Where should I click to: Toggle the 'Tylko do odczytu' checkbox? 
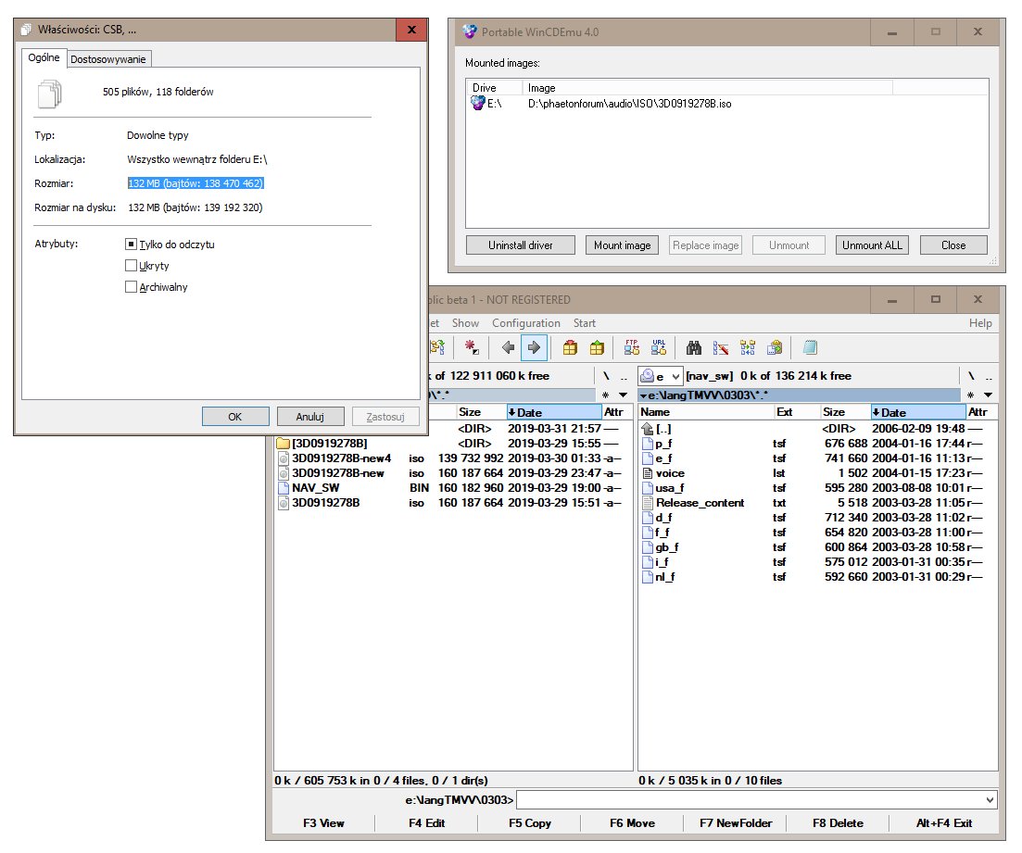(x=131, y=245)
